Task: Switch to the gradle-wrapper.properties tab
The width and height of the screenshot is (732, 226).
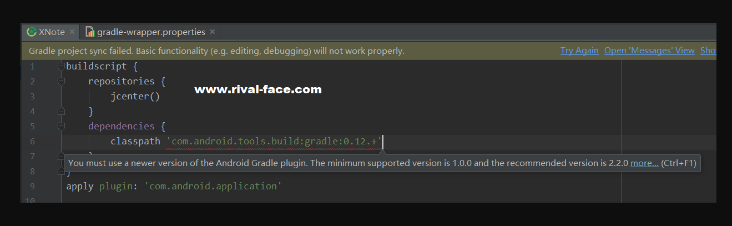Action: pos(151,32)
